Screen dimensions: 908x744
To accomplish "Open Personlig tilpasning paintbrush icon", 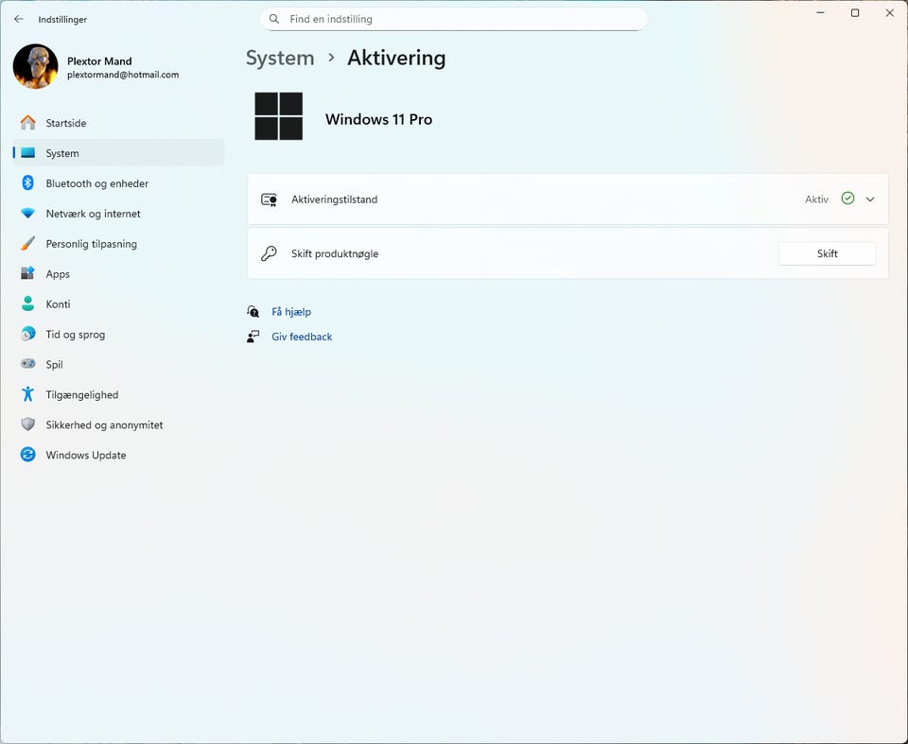I will (x=27, y=244).
